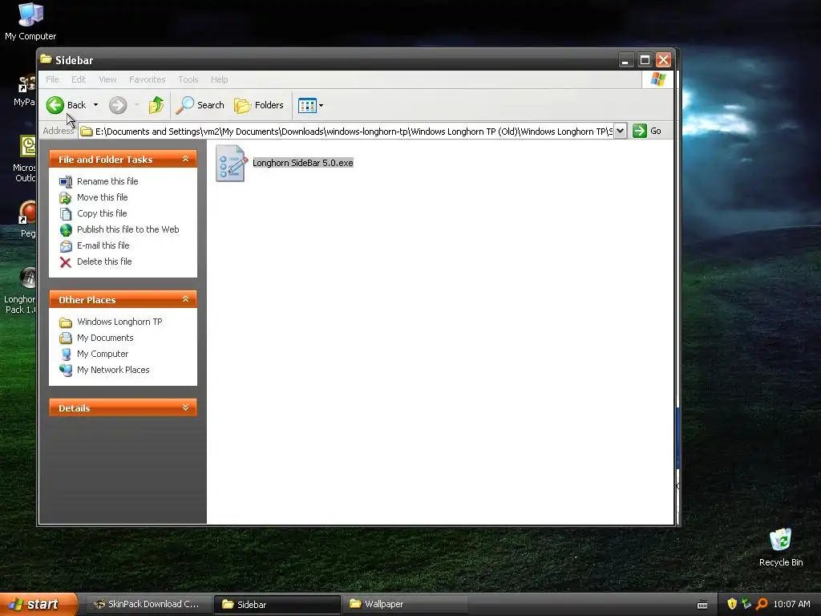
Task: Click the Up folder icon
Action: [x=156, y=105]
